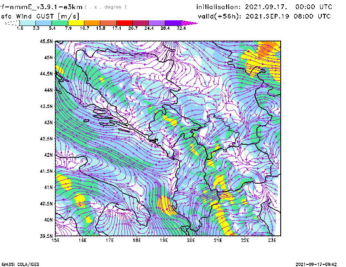The width and height of the screenshot is (346, 267).
Task: Click the legend value 10.7
Action: click(84, 28)
